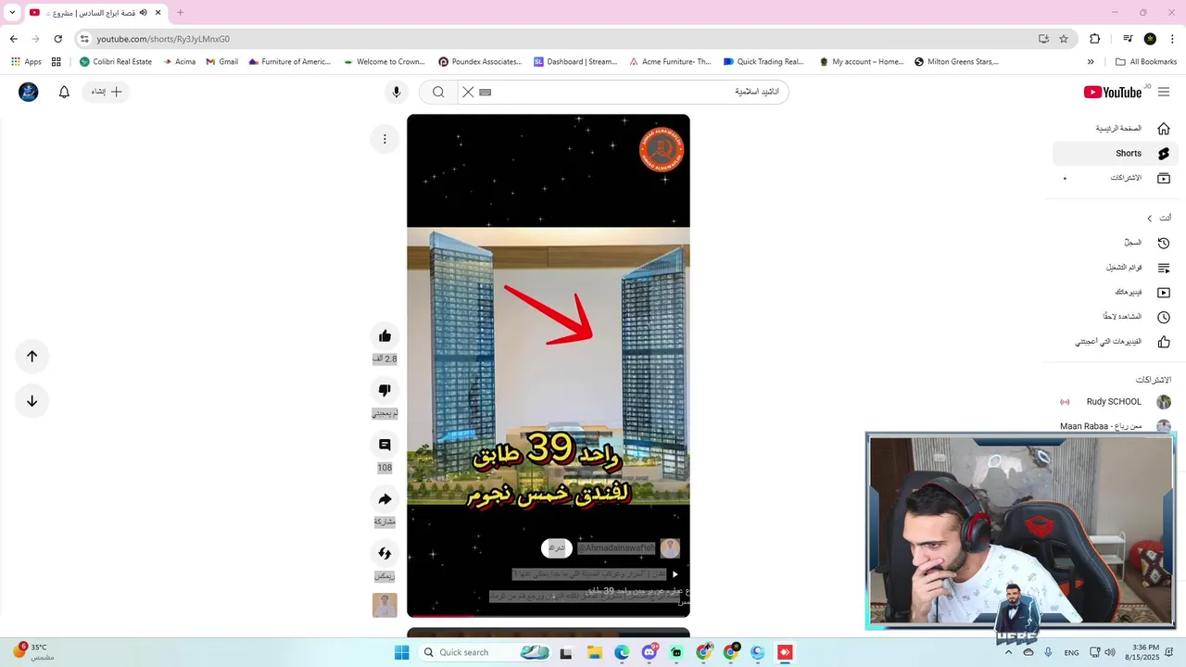Open the Gmail bookmark
The height and width of the screenshot is (667, 1186).
pos(222,62)
